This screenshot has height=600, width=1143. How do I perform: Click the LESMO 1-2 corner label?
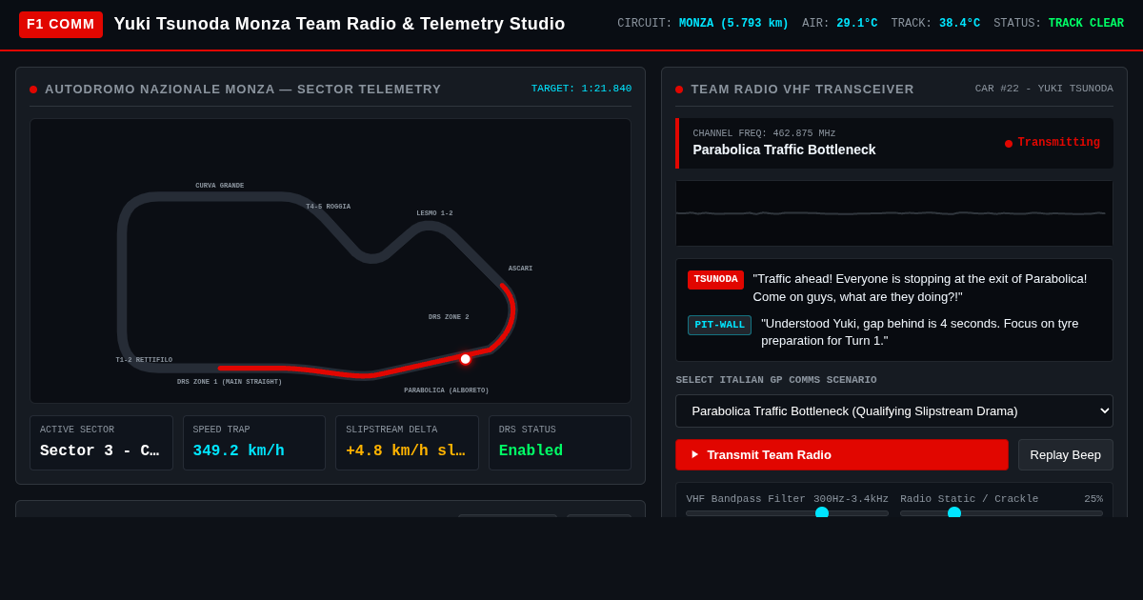(434, 213)
